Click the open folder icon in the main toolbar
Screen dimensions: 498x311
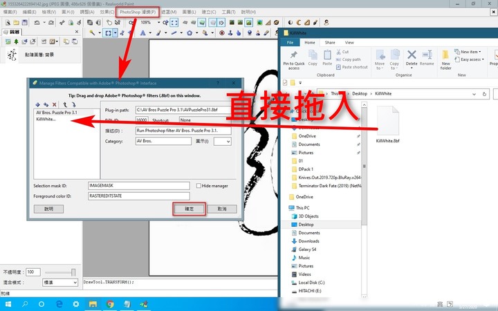[x=16, y=23]
